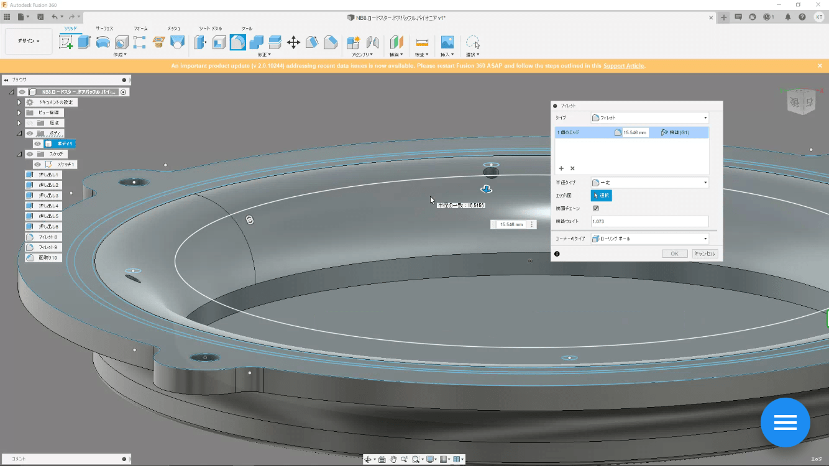
Task: Expand the ビュー管理 tree node
Action: point(19,113)
